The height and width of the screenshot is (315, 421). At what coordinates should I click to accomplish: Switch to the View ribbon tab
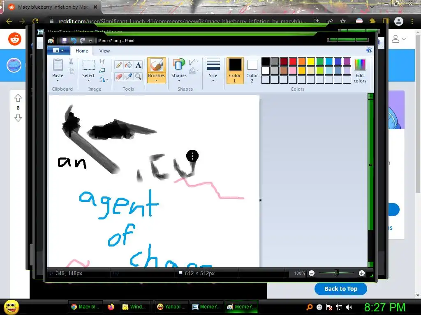click(x=104, y=51)
